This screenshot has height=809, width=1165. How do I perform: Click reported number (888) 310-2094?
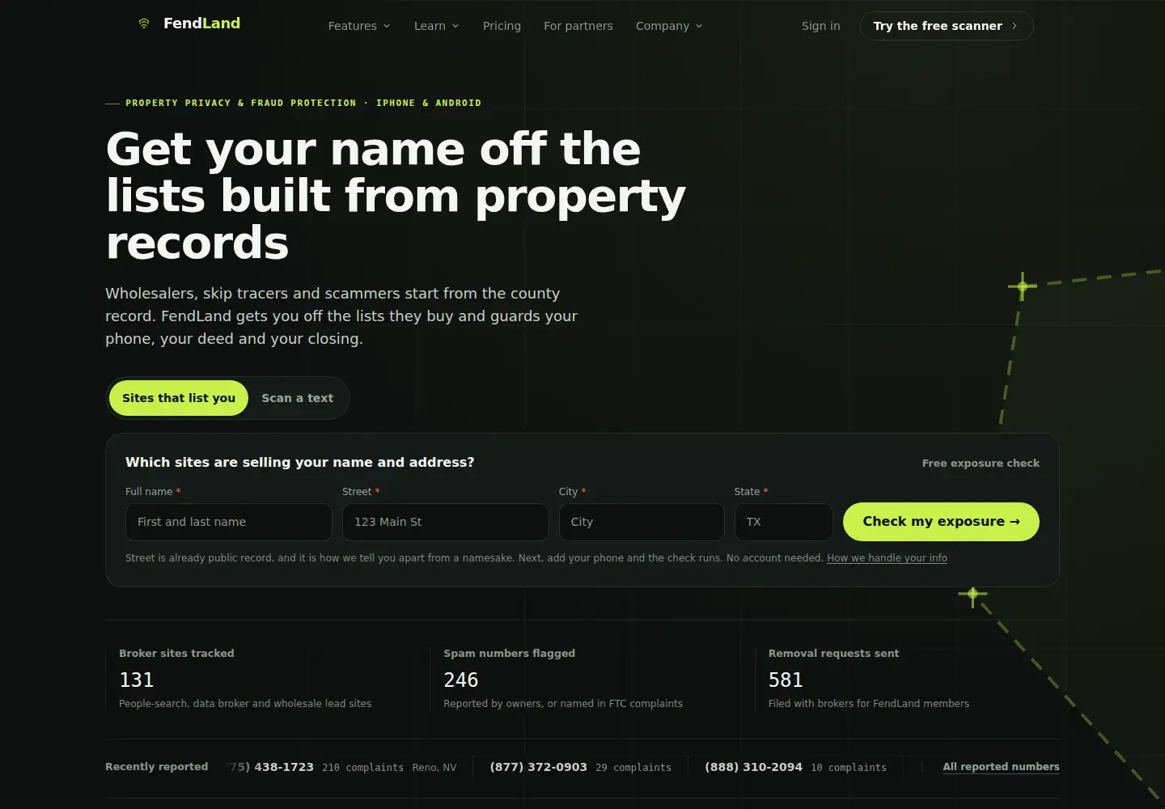point(753,767)
